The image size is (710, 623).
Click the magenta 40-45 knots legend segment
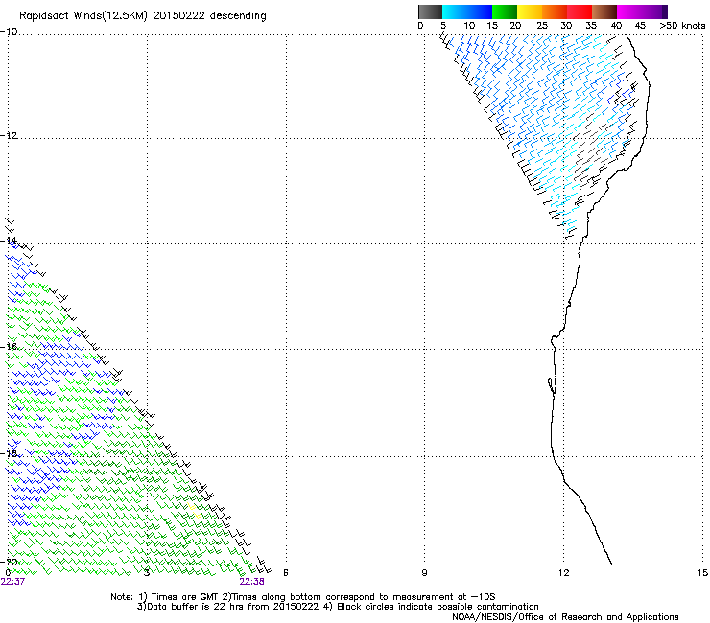(x=629, y=12)
